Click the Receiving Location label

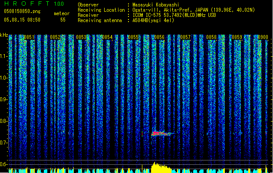pos(101,10)
